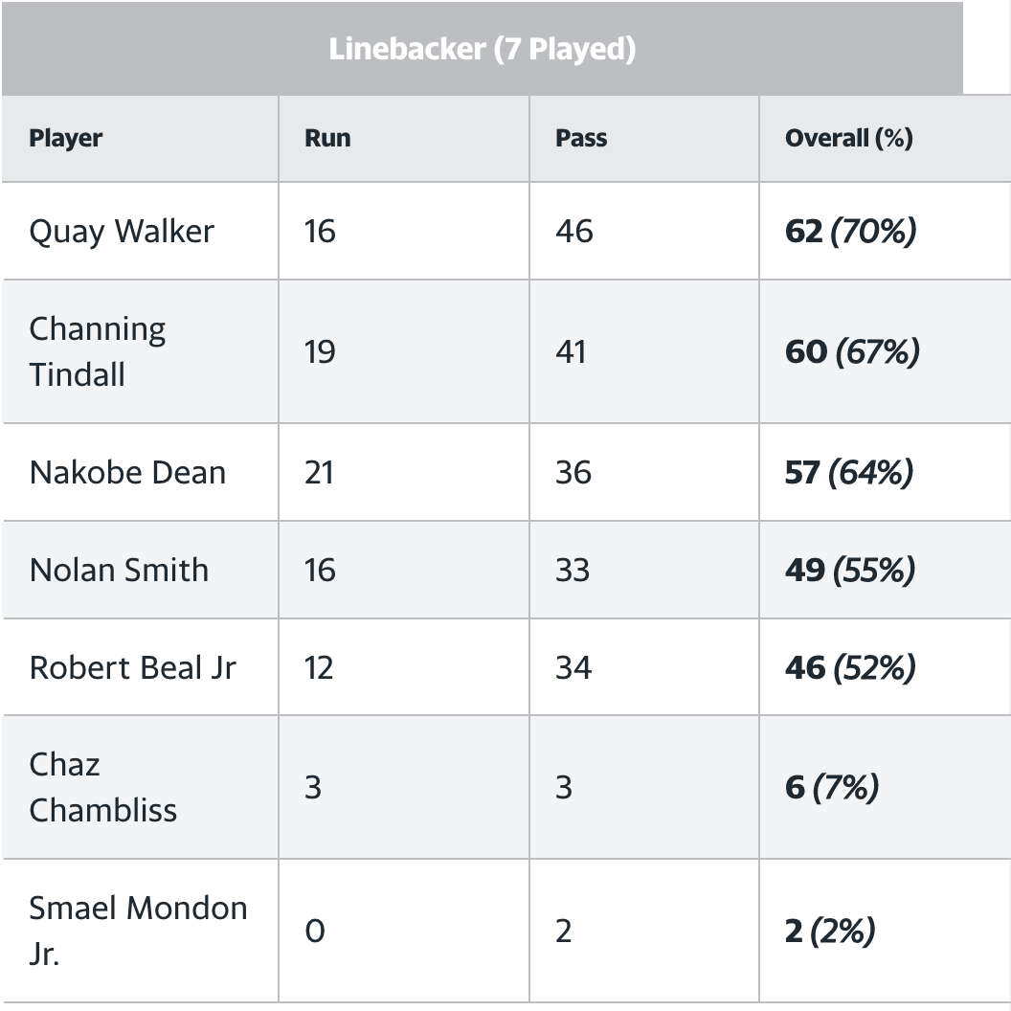Click Channing Tindall's overall 60 (67%) cell
The width and height of the screenshot is (1011, 1011).
pos(852,351)
